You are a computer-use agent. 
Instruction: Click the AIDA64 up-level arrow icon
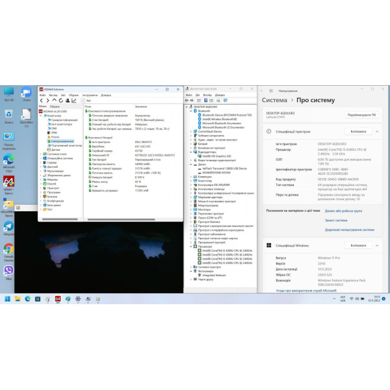54,100
